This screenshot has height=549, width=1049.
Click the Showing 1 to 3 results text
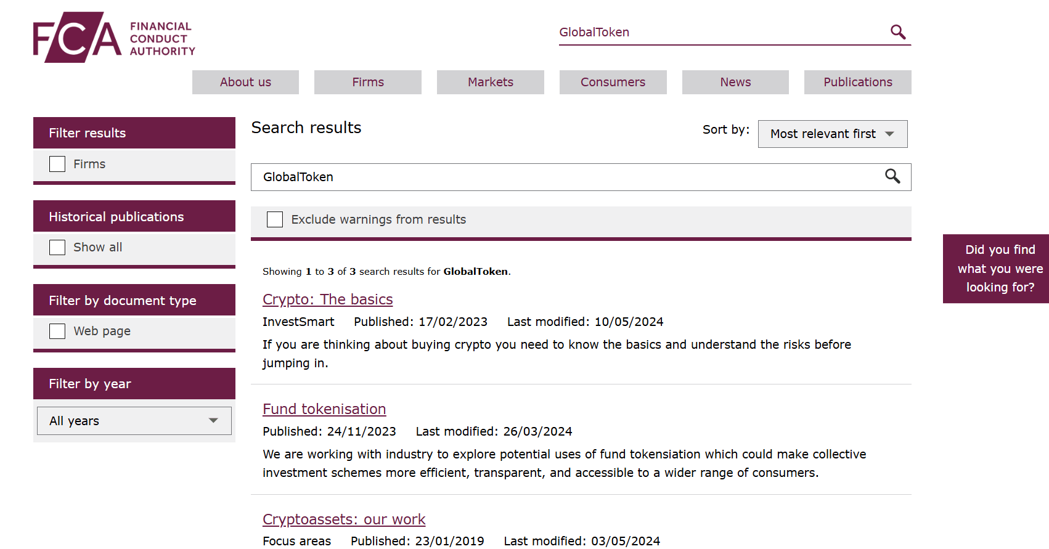(386, 271)
